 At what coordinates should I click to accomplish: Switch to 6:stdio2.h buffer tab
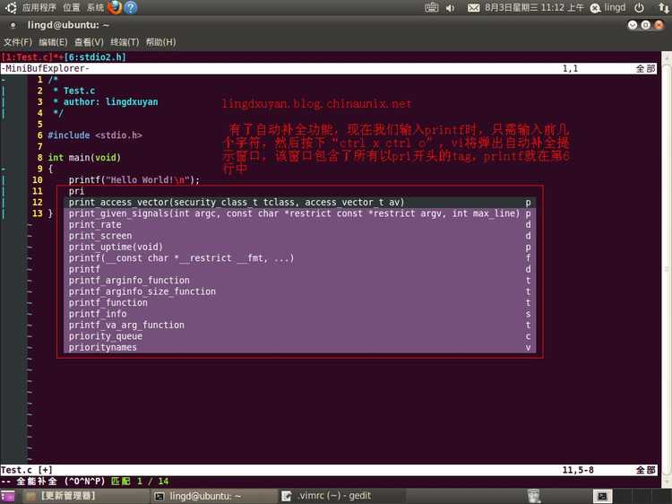[95, 57]
